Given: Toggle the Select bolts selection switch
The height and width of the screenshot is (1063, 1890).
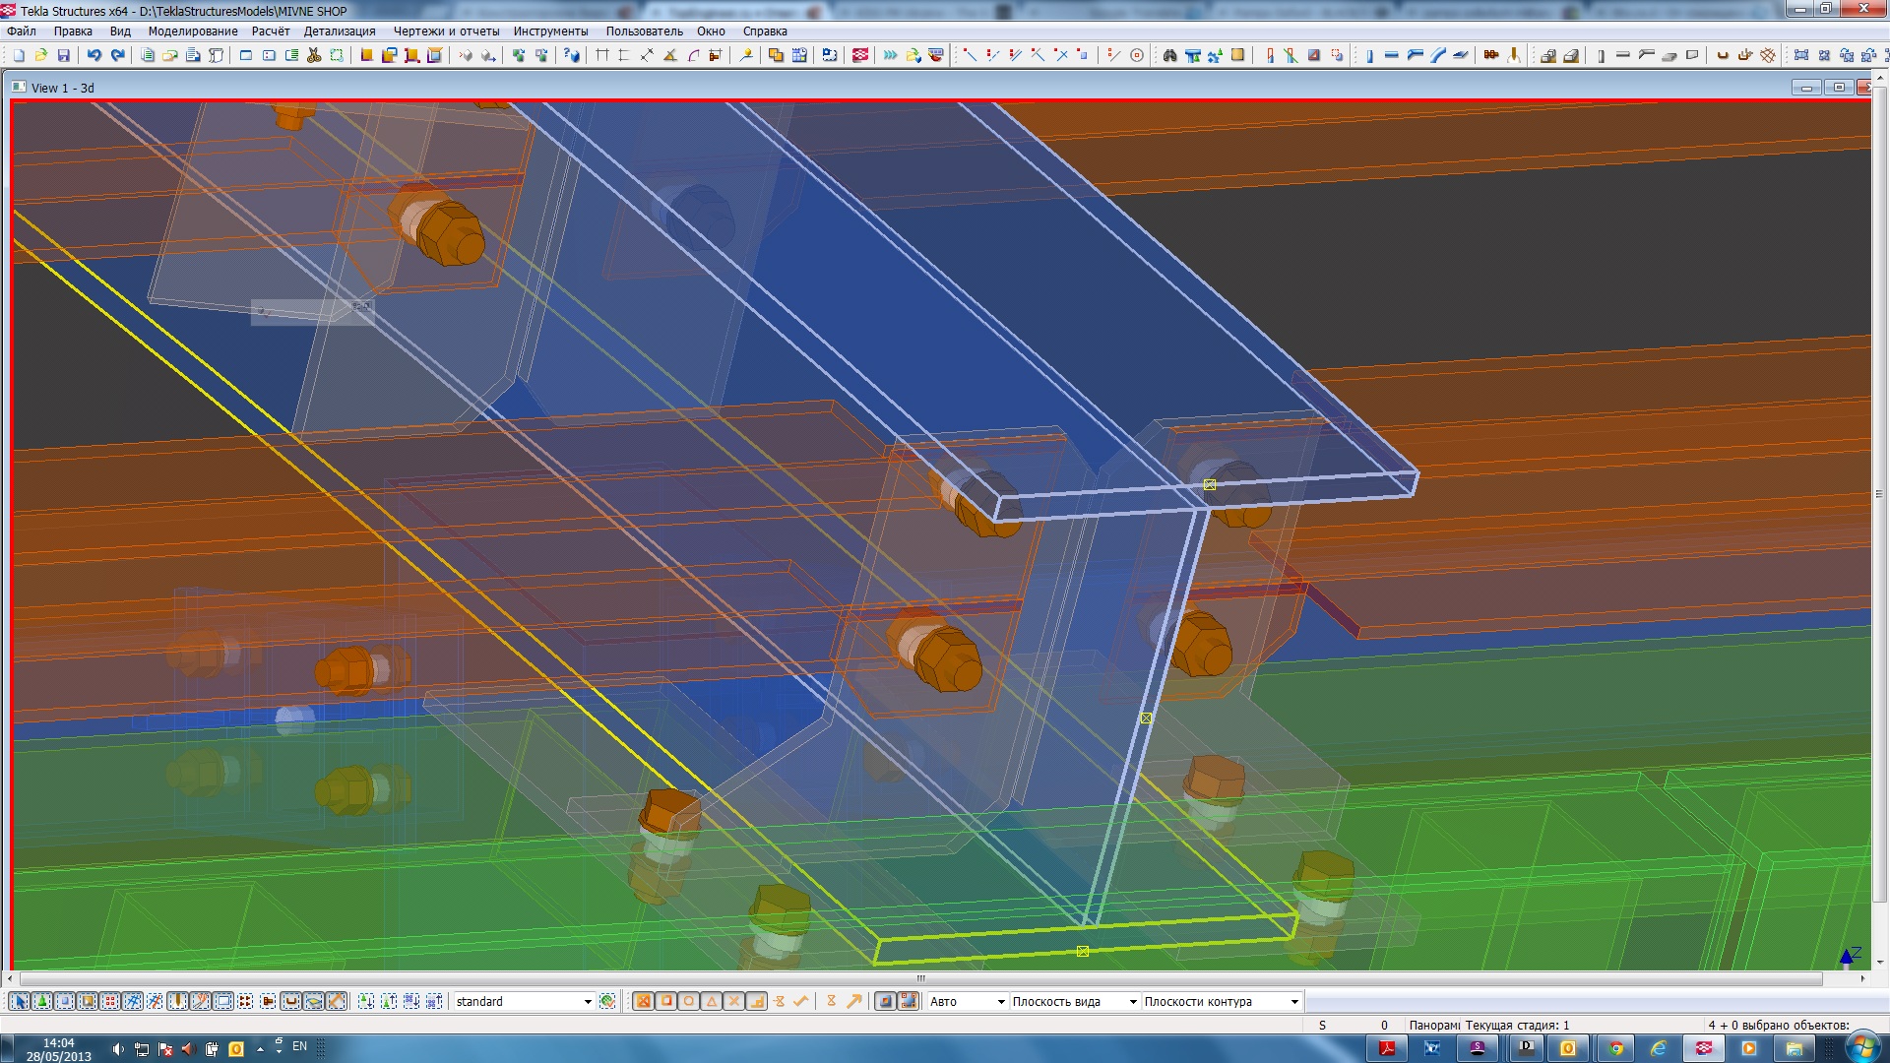Looking at the screenshot, I should pos(244,1001).
